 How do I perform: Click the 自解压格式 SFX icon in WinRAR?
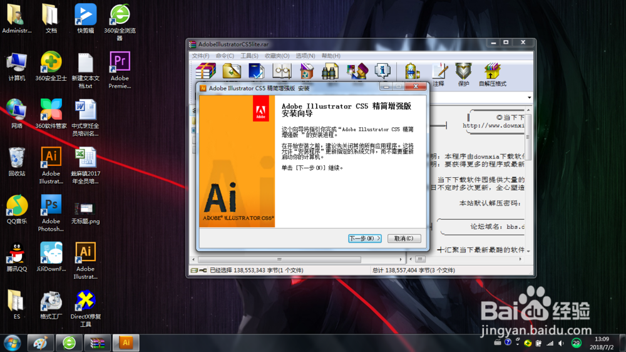pyautogui.click(x=492, y=75)
